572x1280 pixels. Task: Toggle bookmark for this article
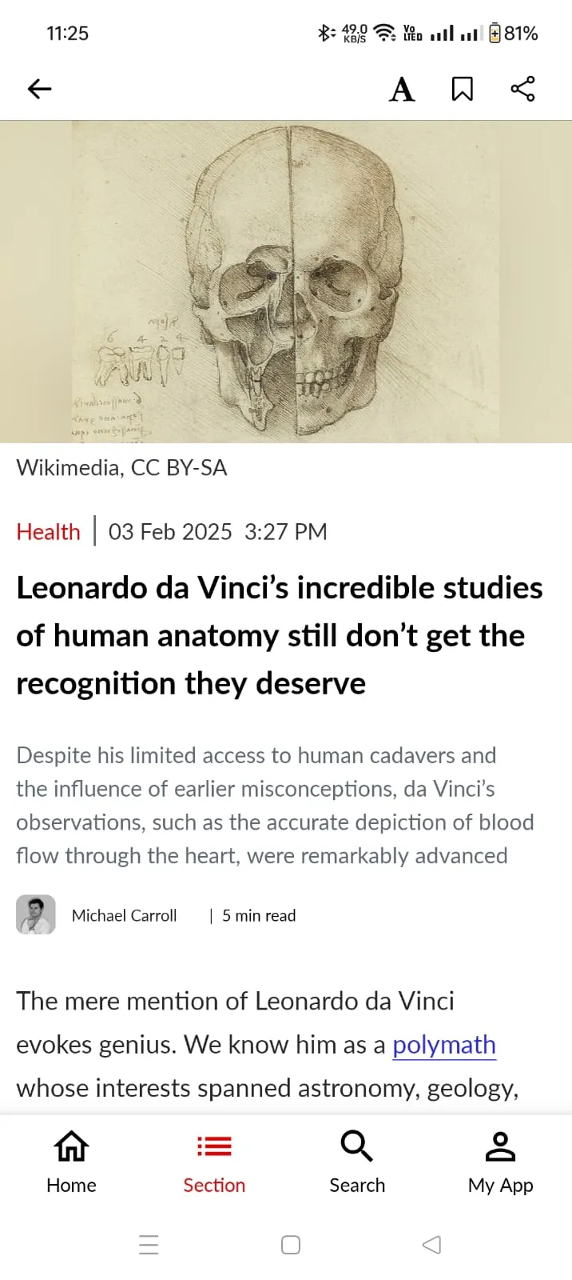[x=462, y=89]
